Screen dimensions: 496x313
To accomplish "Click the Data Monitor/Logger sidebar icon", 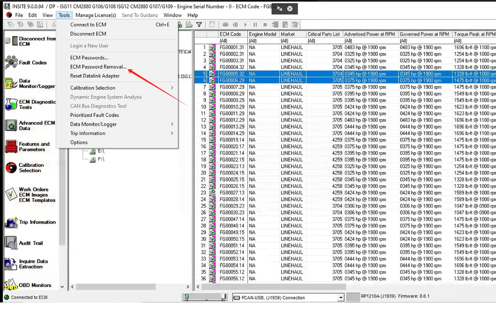I will [11, 84].
